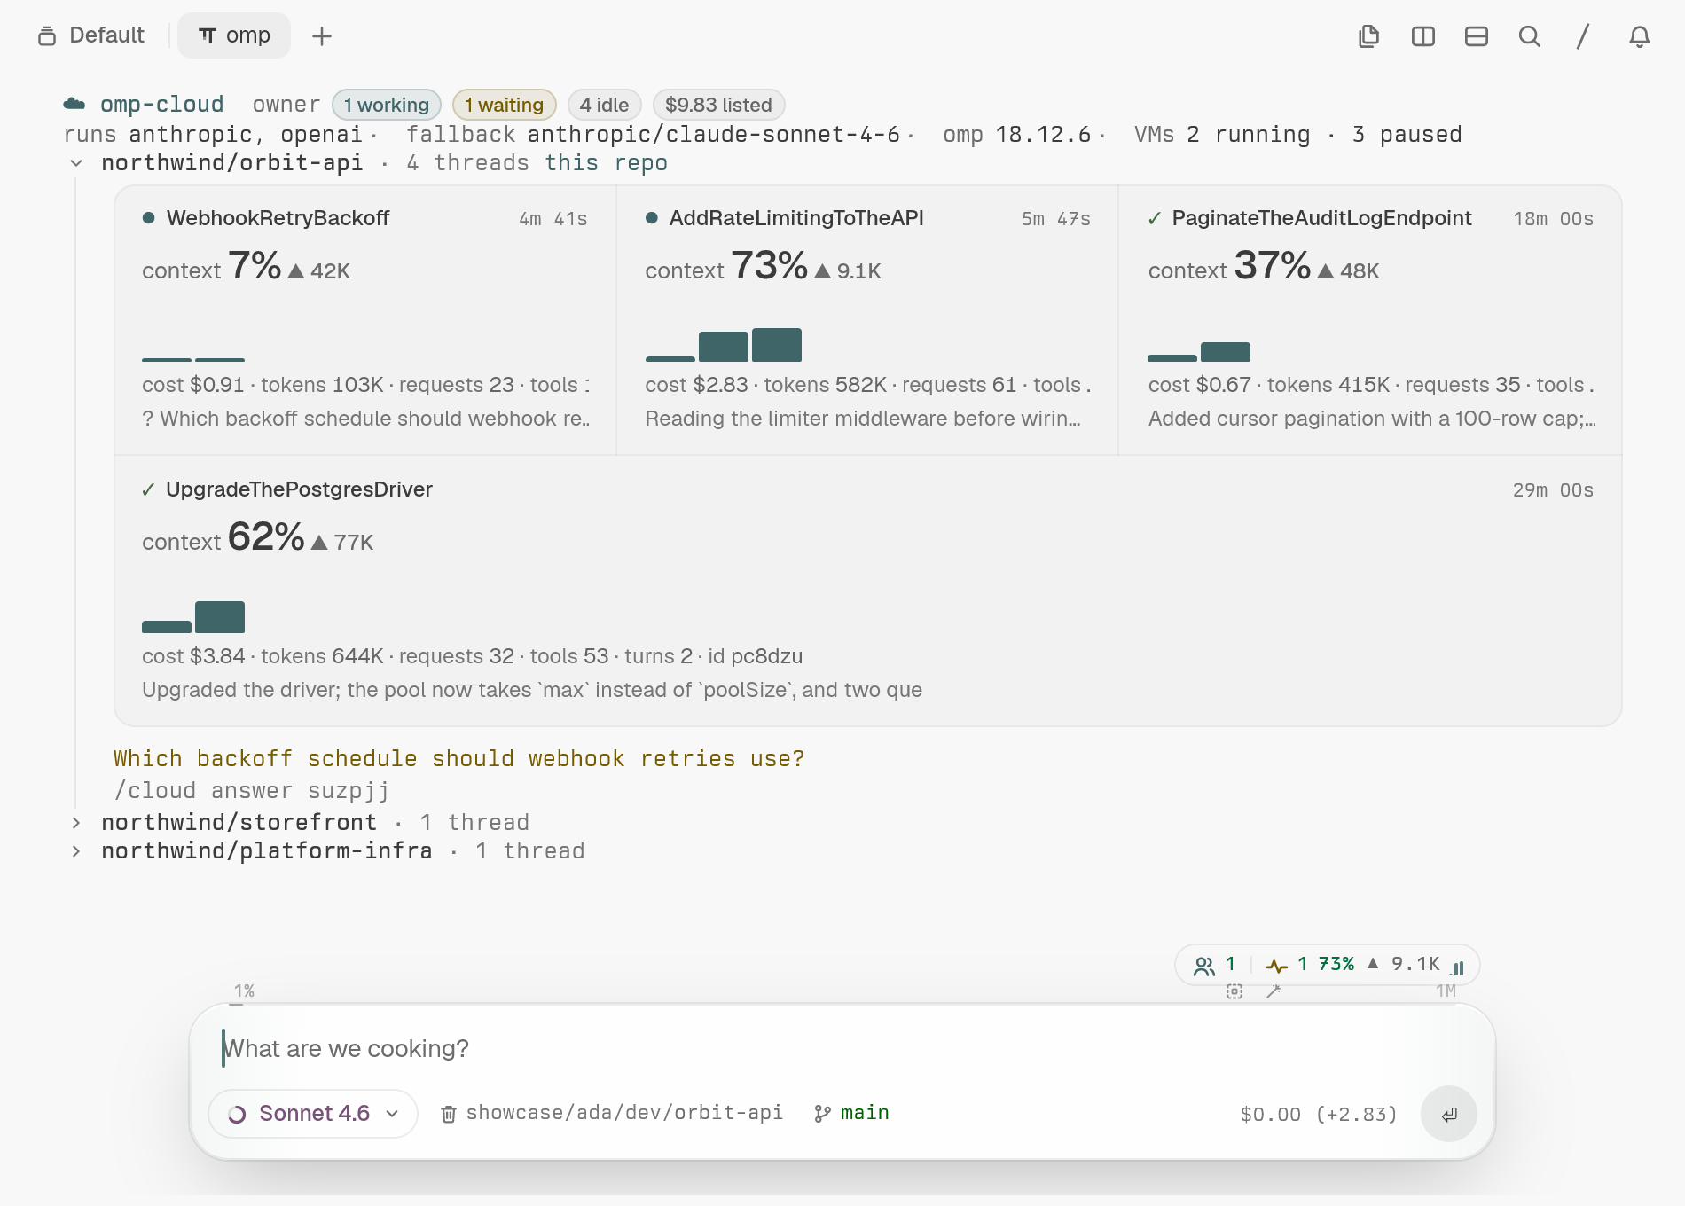This screenshot has width=1685, height=1206.
Task: Open the WebhookRetryBackoff thread card
Action: point(365,320)
